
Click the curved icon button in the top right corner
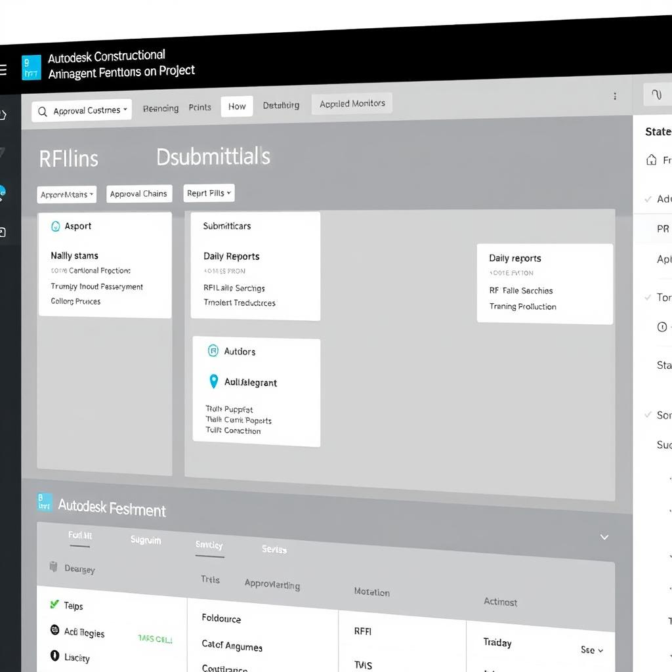656,94
